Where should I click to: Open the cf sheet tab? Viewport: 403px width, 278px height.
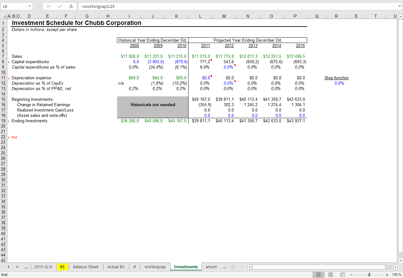pos(134,267)
